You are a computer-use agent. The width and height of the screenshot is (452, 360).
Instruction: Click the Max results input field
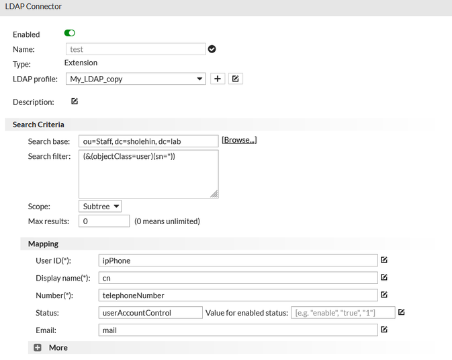[104, 221]
